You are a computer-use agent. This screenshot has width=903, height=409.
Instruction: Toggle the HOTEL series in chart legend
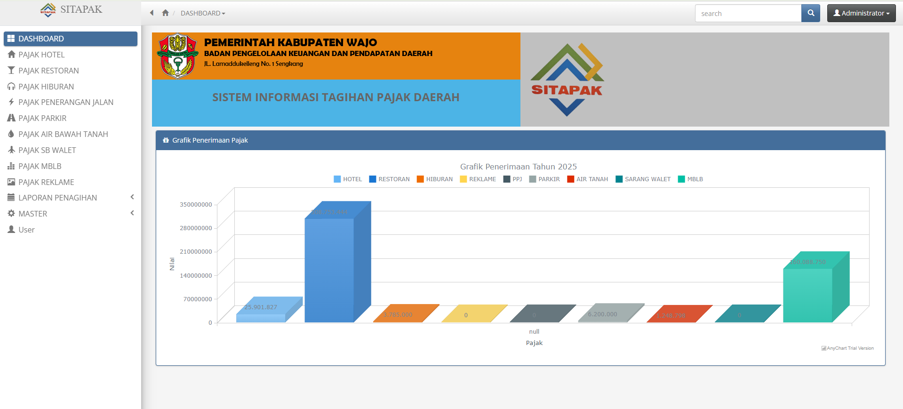348,179
